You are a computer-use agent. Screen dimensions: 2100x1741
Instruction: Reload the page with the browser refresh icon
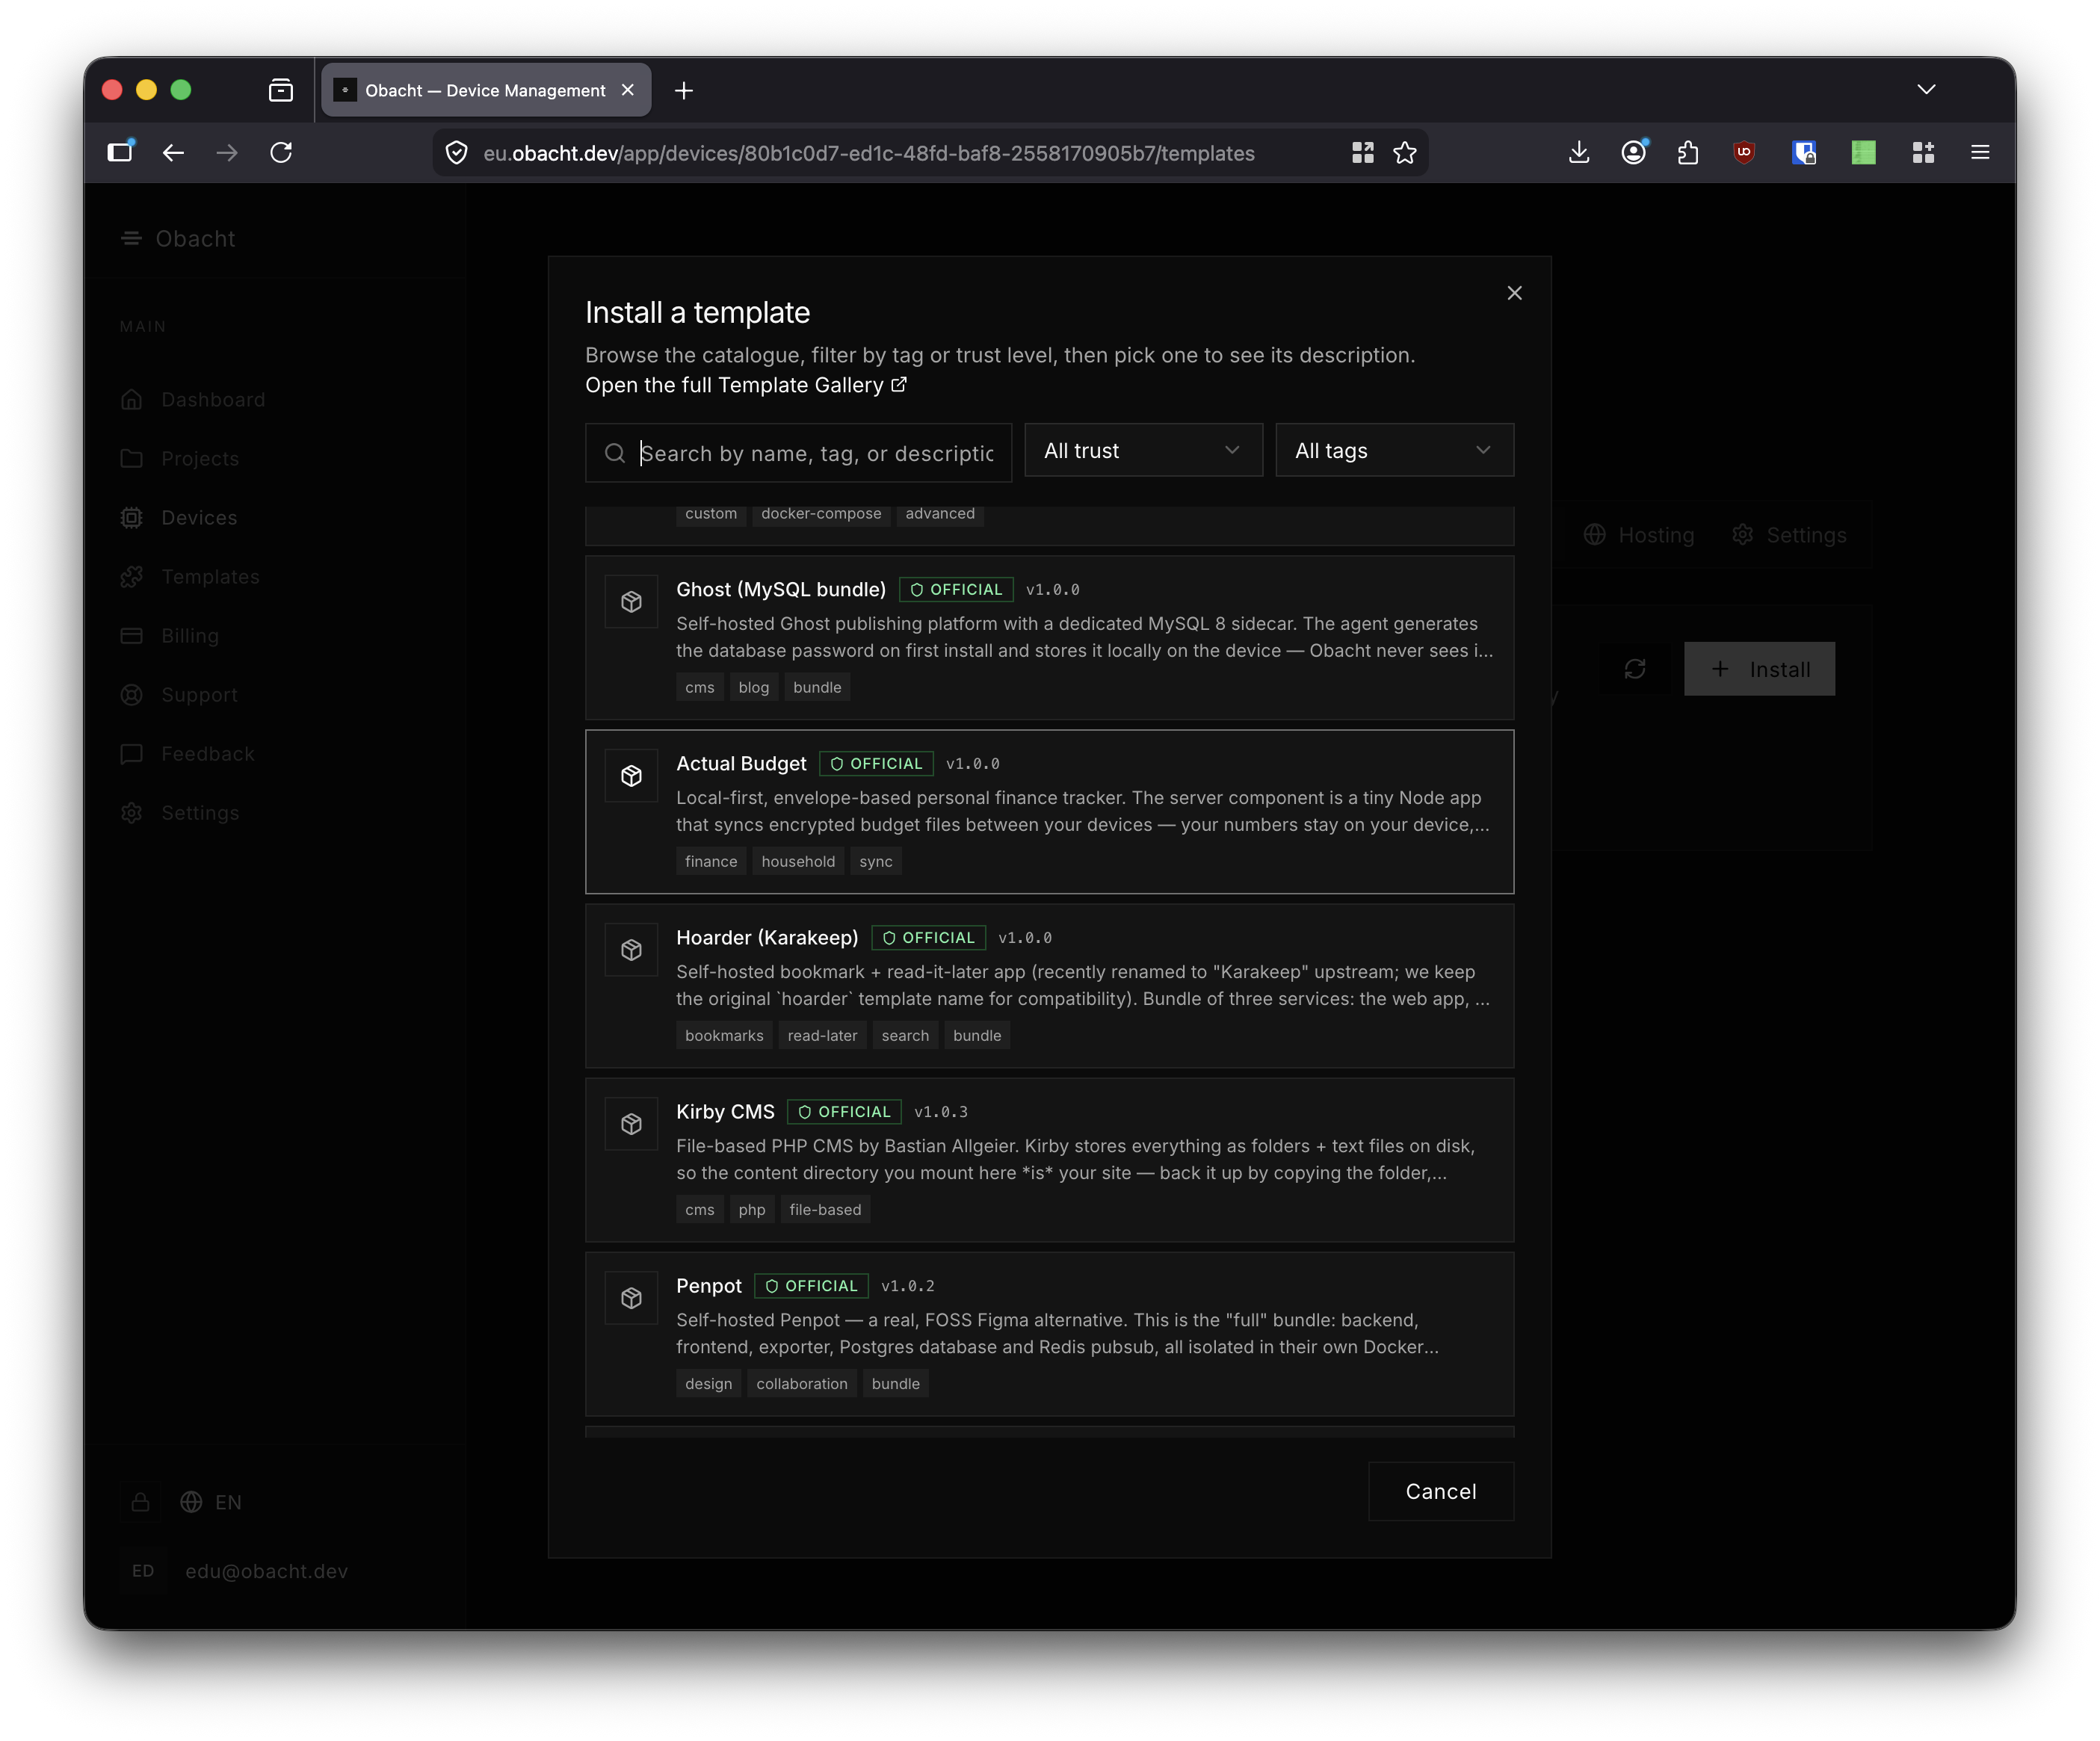point(281,153)
